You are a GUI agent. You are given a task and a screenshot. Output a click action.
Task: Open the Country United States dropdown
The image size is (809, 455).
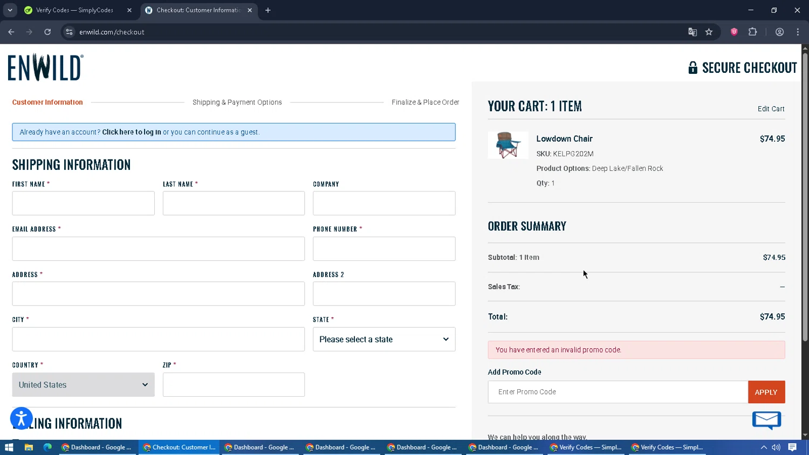pyautogui.click(x=83, y=385)
